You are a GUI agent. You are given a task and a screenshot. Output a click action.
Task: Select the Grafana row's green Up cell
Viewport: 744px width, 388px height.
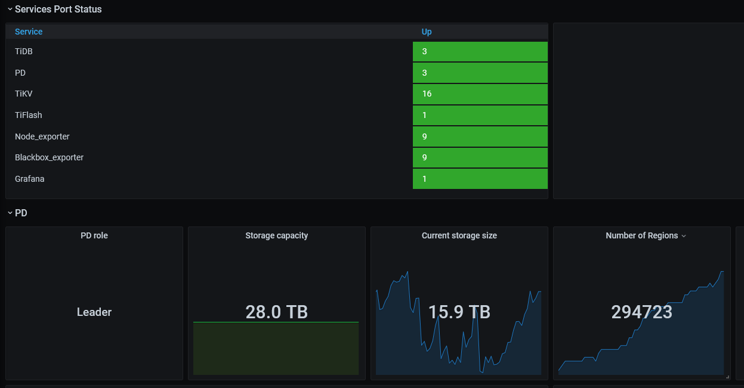(x=480, y=179)
